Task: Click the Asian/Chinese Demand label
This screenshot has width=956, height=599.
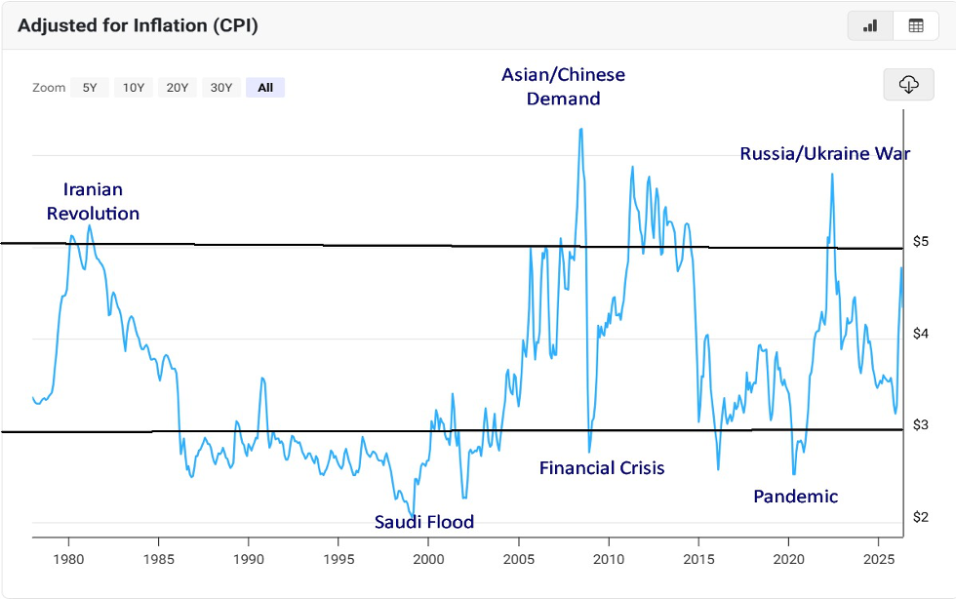Action: (x=564, y=87)
